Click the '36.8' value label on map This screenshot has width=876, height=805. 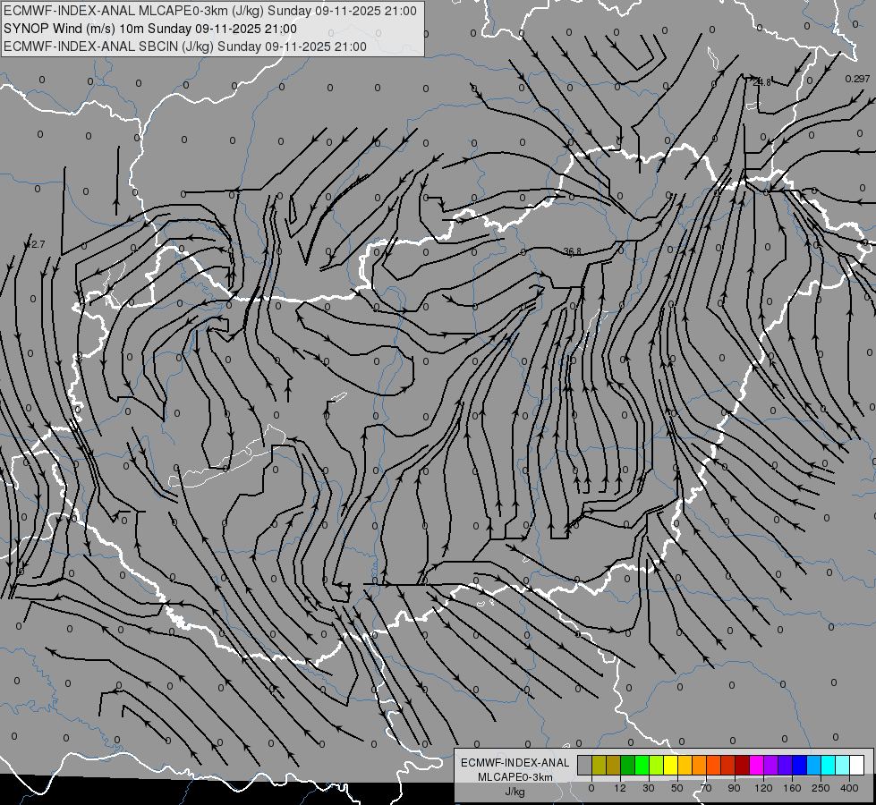click(573, 252)
